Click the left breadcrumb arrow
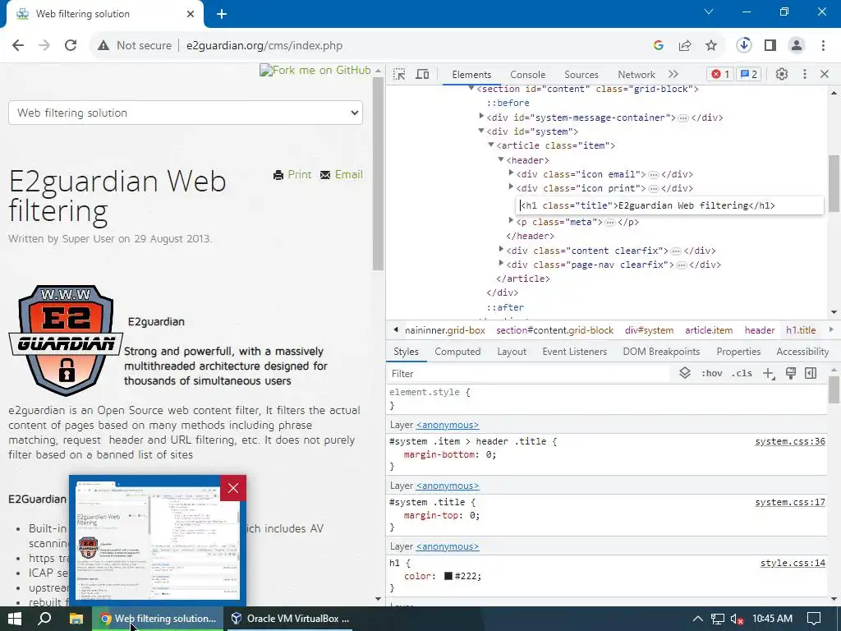 point(396,330)
